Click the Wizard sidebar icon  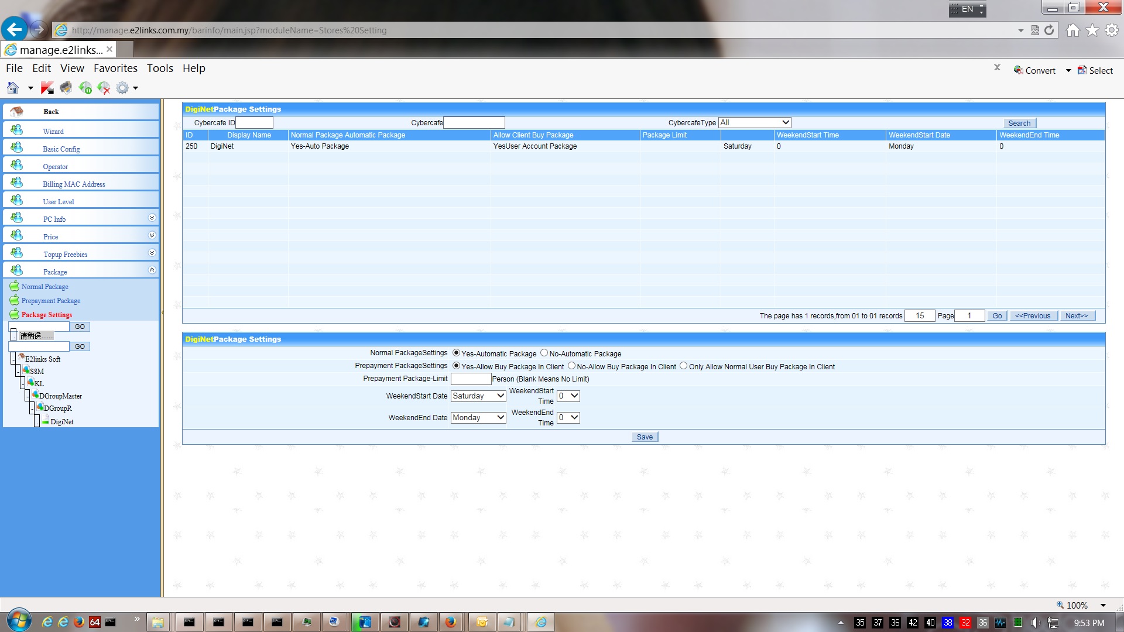click(x=17, y=130)
